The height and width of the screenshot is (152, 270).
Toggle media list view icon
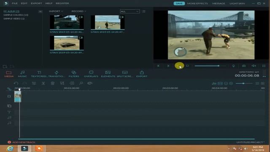point(143,11)
